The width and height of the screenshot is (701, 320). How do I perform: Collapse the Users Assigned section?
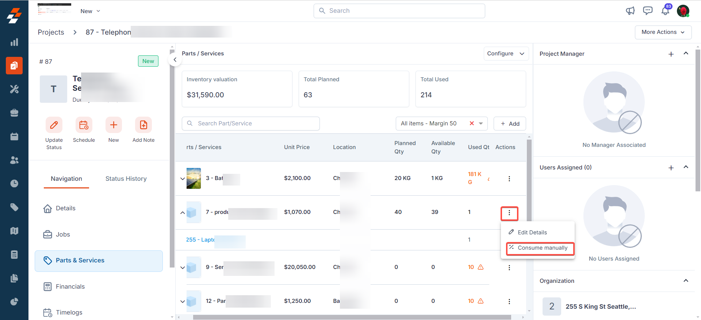click(x=686, y=167)
